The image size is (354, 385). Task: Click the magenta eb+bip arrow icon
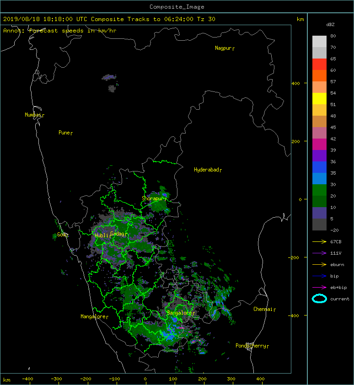tap(319, 288)
